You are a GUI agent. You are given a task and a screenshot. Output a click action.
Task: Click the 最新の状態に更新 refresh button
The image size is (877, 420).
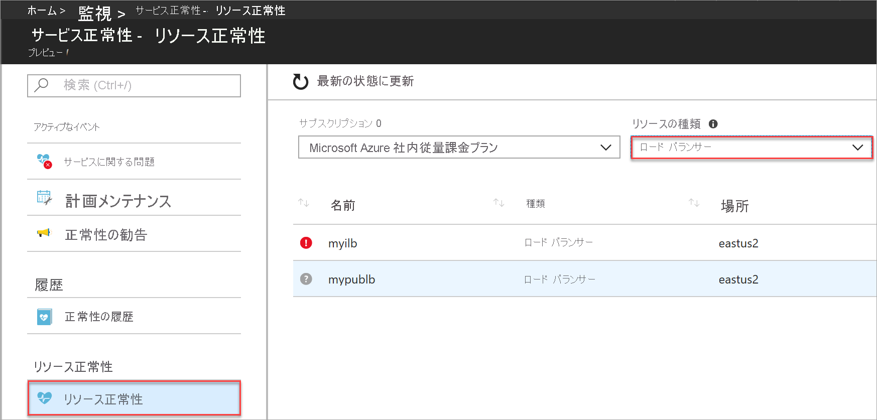353,81
